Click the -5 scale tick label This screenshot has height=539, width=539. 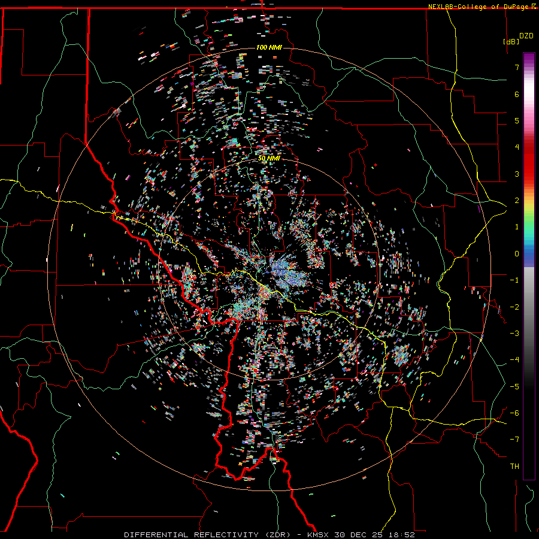click(514, 387)
